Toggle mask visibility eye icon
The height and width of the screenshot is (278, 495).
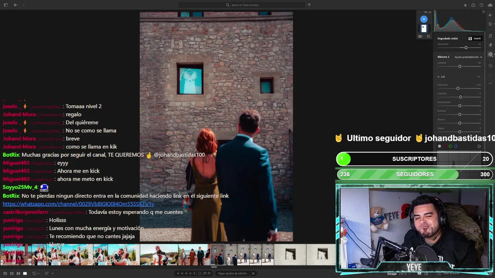[x=426, y=12]
